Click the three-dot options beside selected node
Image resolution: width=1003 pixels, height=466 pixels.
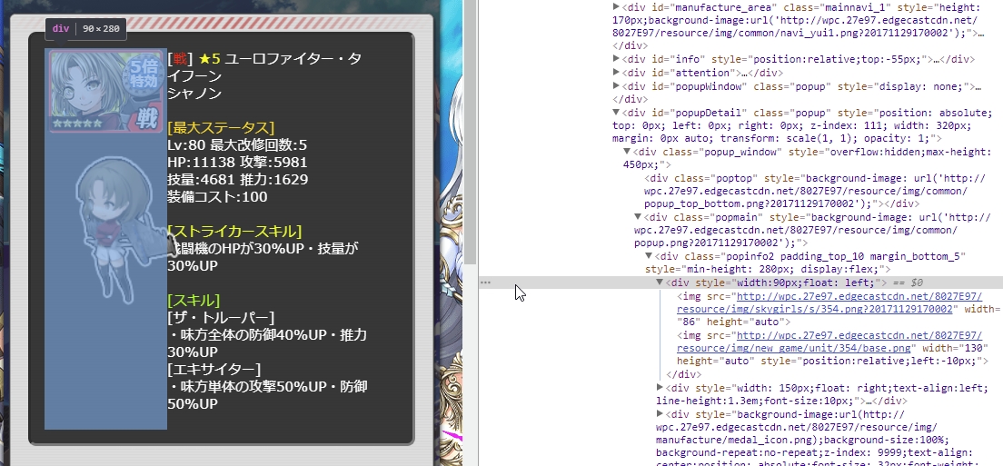click(485, 283)
